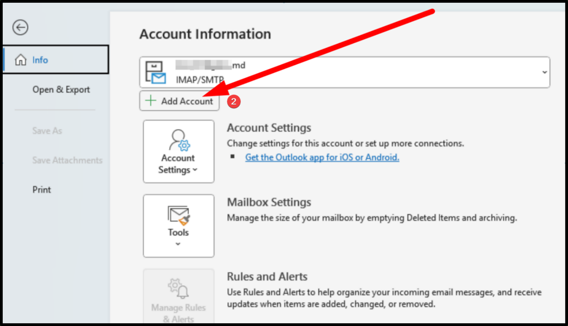The width and height of the screenshot is (568, 326).
Task: Open the Print page
Action: coord(42,189)
